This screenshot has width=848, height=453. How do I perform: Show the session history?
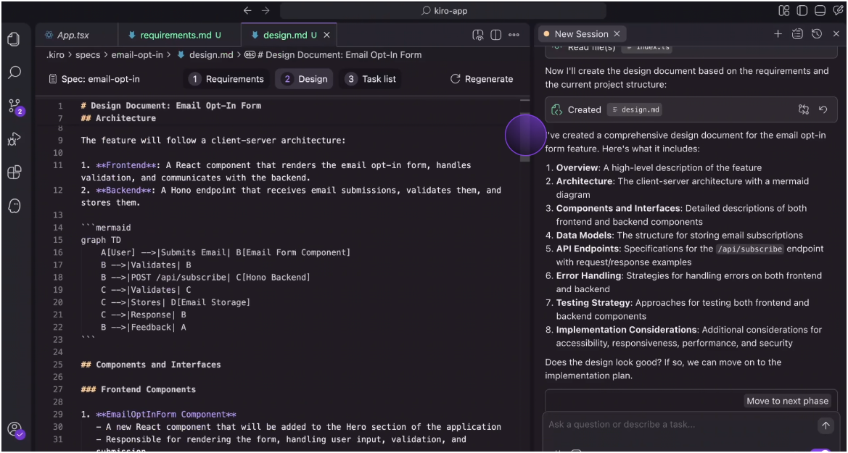[817, 34]
